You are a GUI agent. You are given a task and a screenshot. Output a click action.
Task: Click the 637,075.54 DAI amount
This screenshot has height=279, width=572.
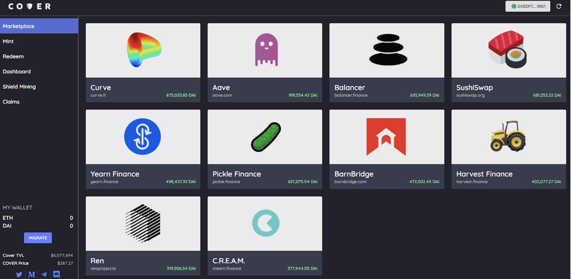pyautogui.click(x=303, y=182)
